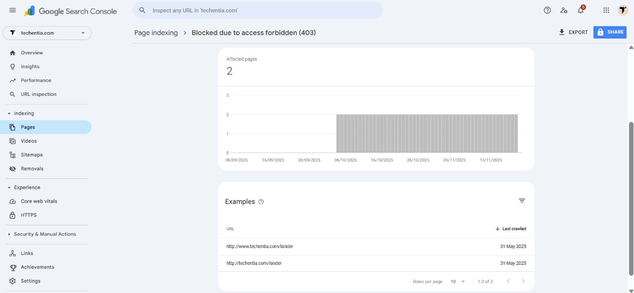Click the Export button
634x293 pixels.
pyautogui.click(x=573, y=32)
